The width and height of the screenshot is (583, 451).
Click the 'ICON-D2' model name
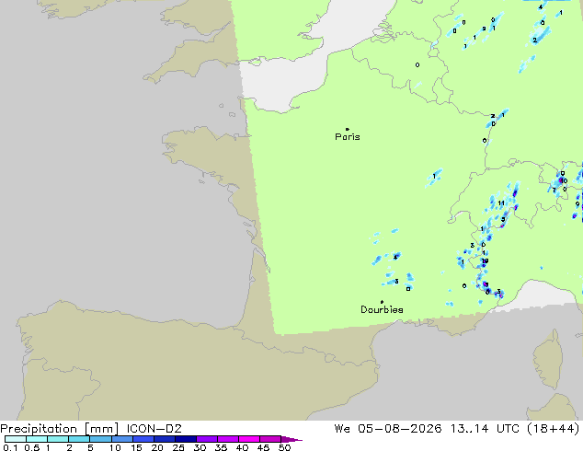pyautogui.click(x=154, y=429)
